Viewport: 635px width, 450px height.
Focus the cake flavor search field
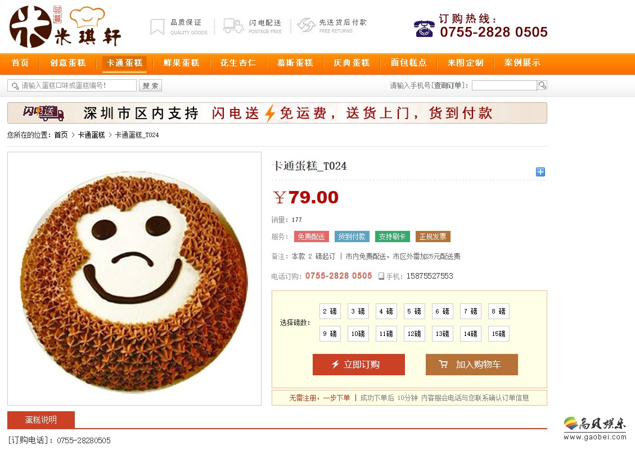coord(72,85)
